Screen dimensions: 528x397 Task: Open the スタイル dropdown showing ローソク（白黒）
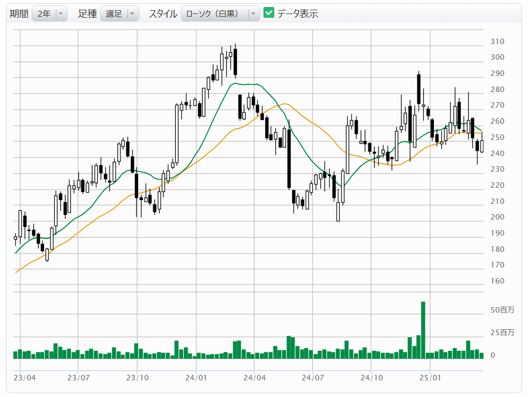coord(220,13)
